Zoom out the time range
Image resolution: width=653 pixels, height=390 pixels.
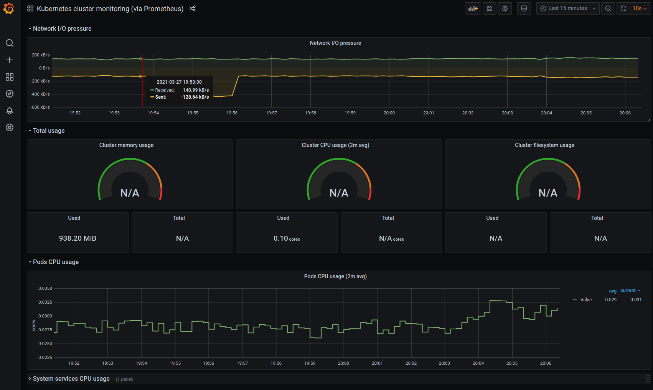tap(608, 8)
